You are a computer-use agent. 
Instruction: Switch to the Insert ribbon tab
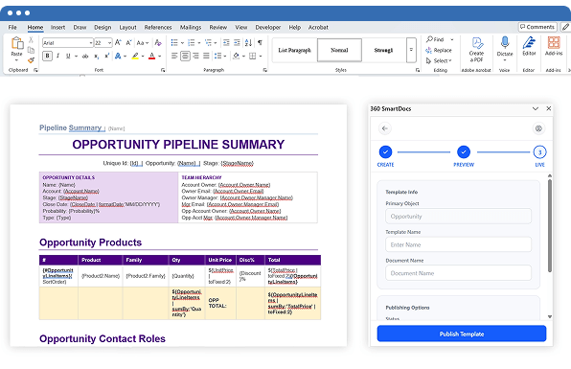(x=57, y=28)
